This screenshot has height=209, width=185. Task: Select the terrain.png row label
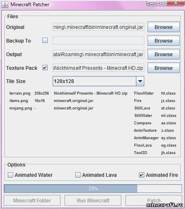[x=20, y=93]
